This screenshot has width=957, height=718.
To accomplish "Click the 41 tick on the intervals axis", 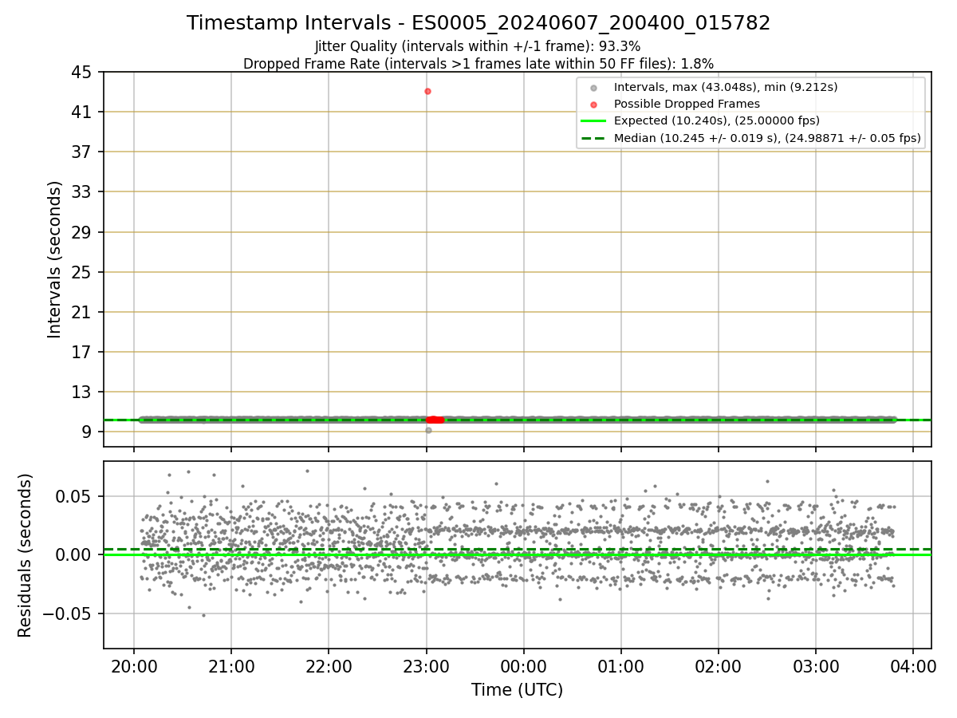I will click(82, 112).
